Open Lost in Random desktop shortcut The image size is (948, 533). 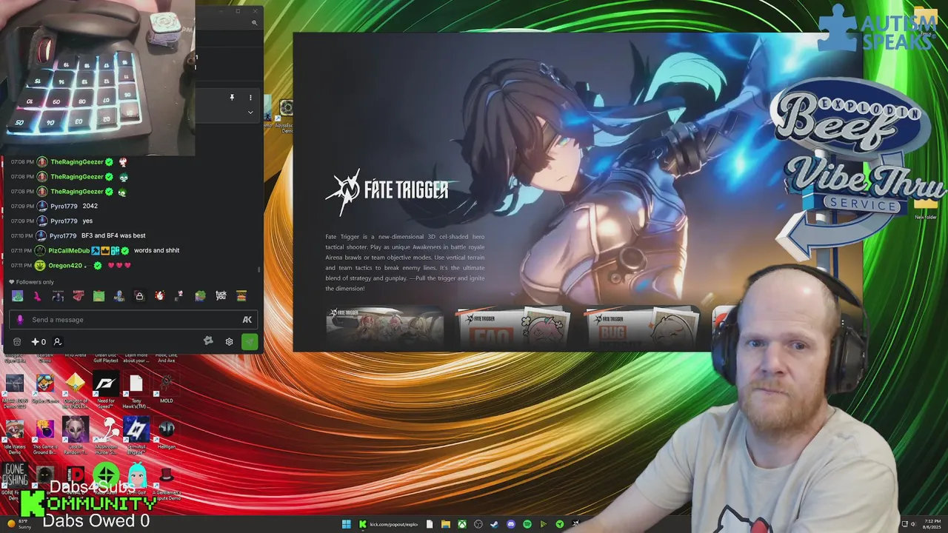point(75,436)
